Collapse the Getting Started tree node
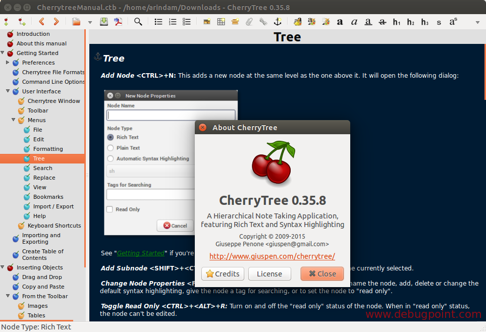 tap(3, 52)
